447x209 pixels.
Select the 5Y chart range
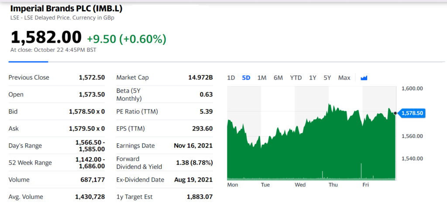click(x=327, y=78)
